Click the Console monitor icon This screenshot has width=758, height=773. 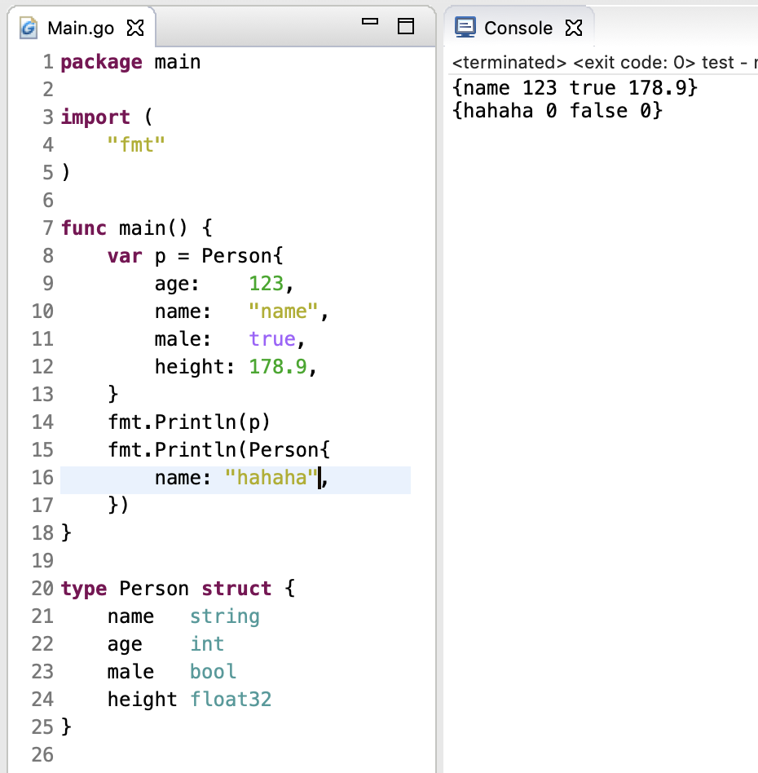(x=465, y=28)
